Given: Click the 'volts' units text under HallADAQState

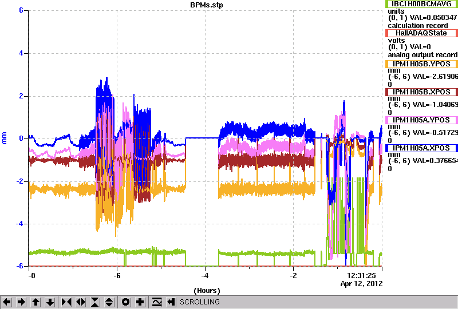Looking at the screenshot, I should pyautogui.click(x=396, y=40).
